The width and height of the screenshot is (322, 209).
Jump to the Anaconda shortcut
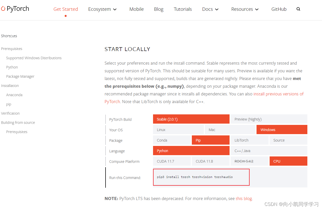point(14,95)
